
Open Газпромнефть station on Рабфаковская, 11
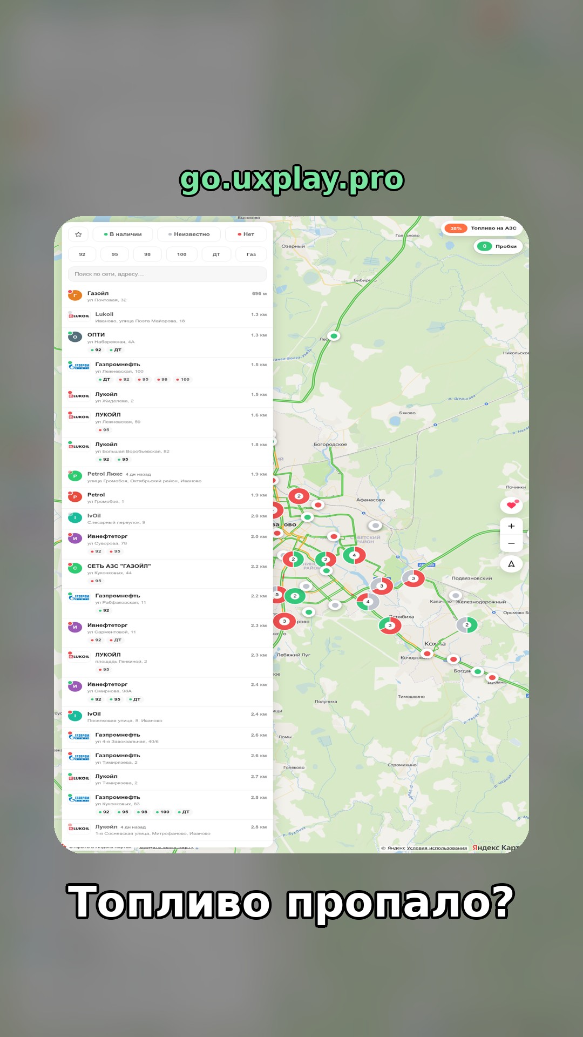[x=167, y=603]
